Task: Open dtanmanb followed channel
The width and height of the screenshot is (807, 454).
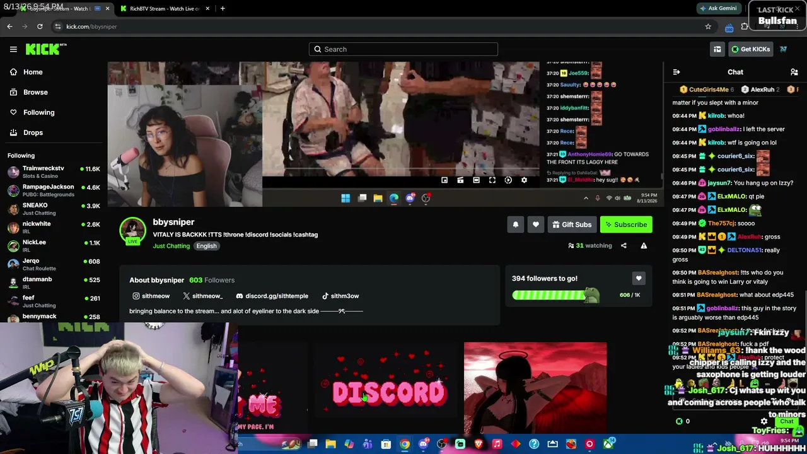Action: pyautogui.click(x=54, y=282)
